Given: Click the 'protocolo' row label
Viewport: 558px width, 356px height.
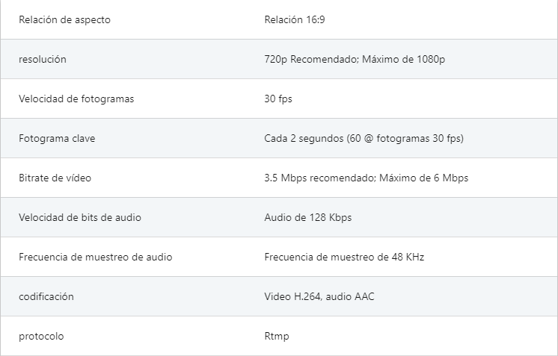Looking at the screenshot, I should [x=41, y=336].
